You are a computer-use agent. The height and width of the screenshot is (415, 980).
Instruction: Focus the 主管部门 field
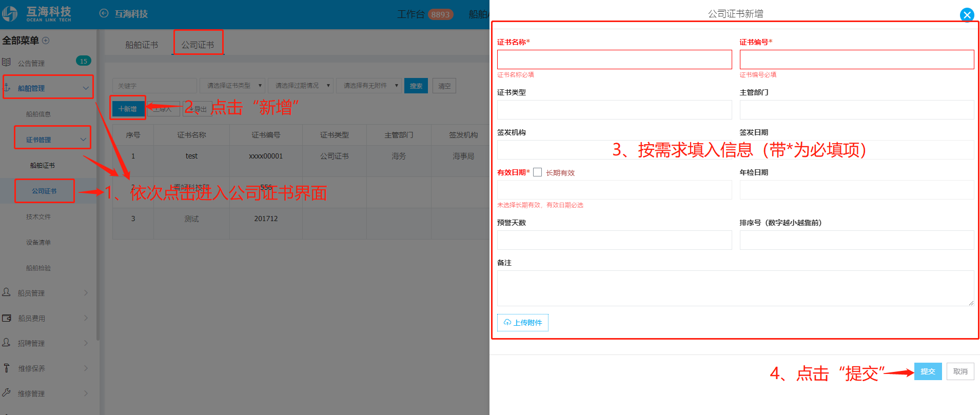(857, 110)
